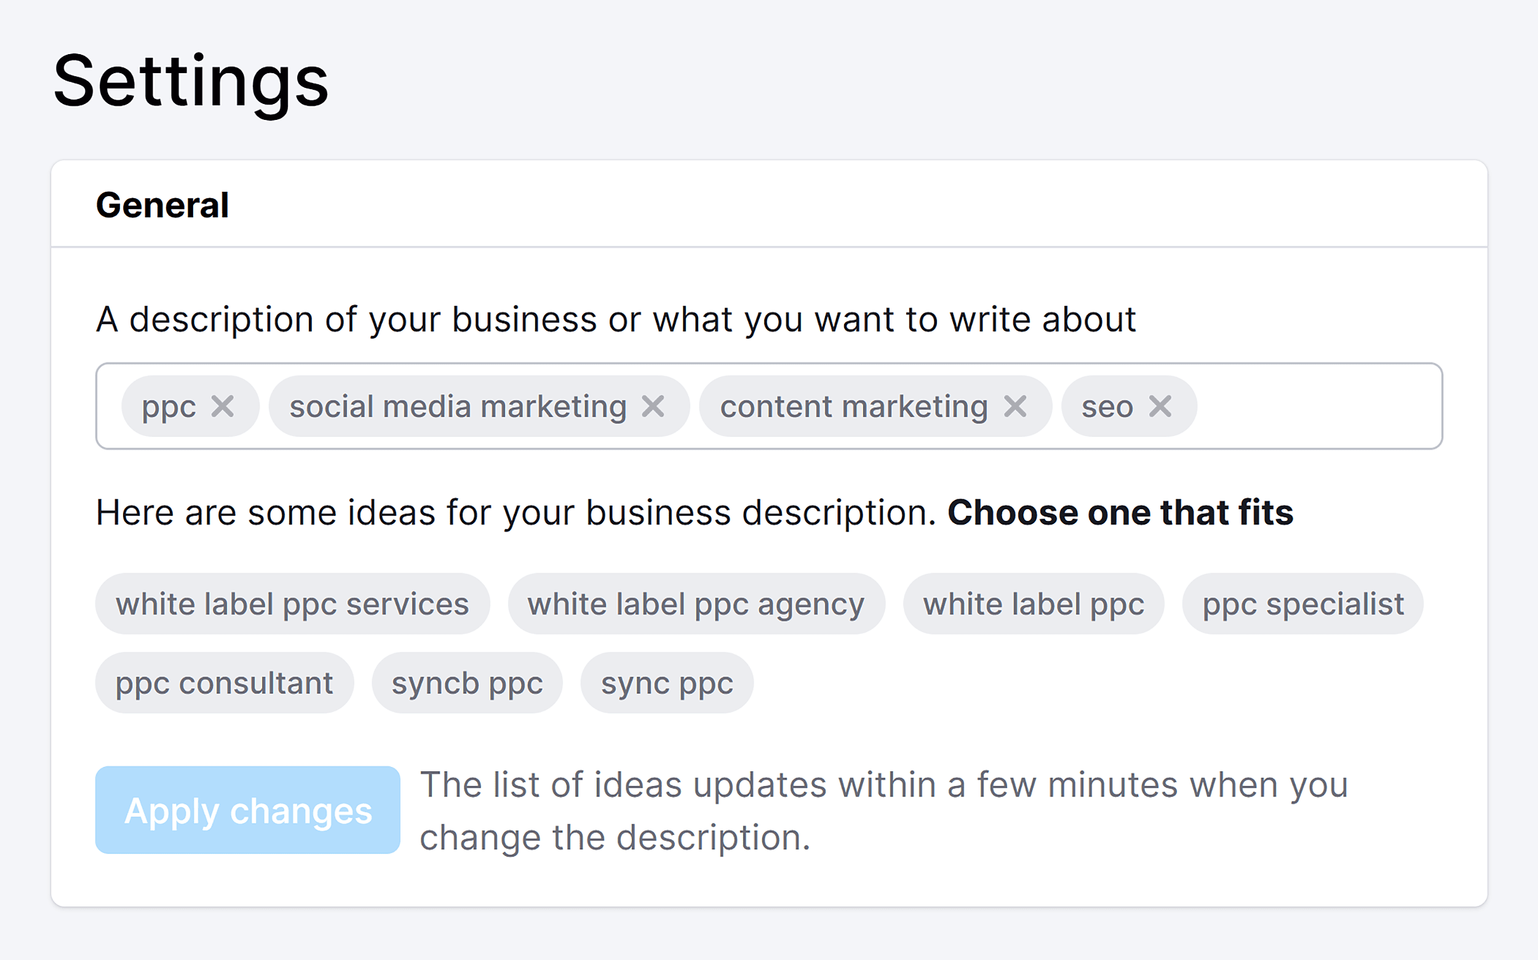Image resolution: width=1538 pixels, height=960 pixels.
Task: Click the Settings page title
Action: point(191,81)
